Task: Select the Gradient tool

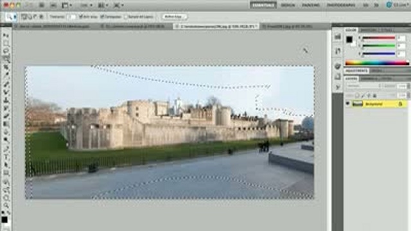Action: coord(6,123)
